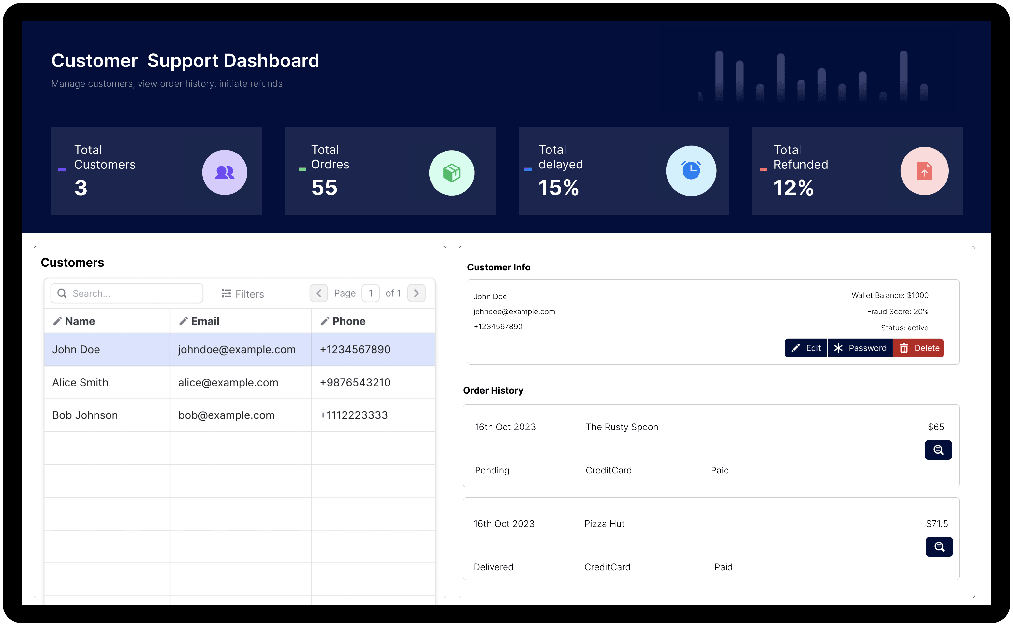This screenshot has width=1013, height=626.
Task: Click the Delete button in Customer Info
Action: pos(918,348)
